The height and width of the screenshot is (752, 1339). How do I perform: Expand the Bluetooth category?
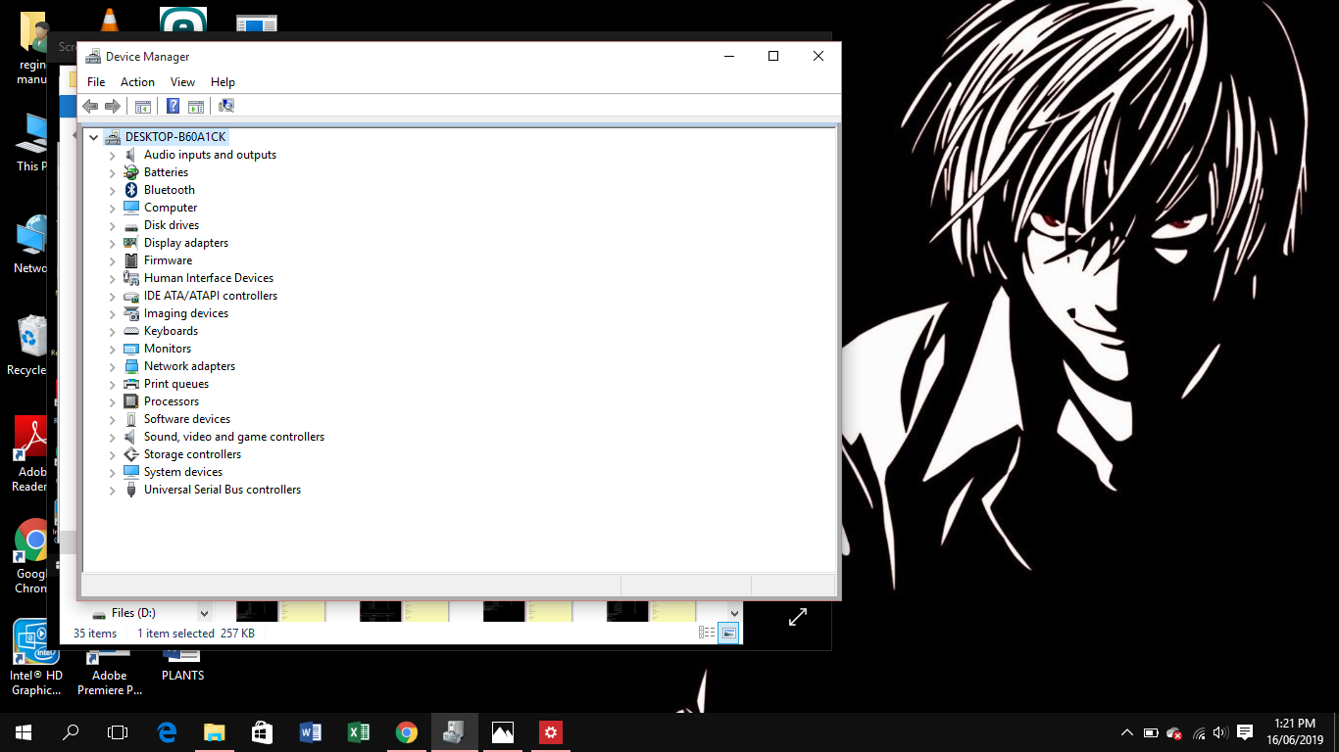coord(112,190)
